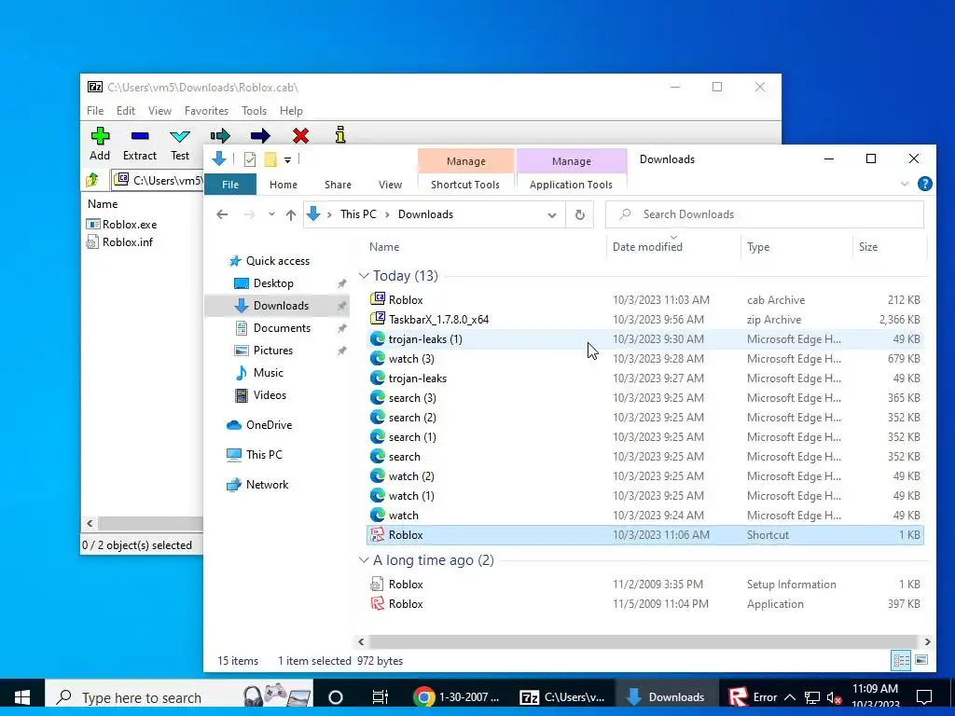The image size is (955, 716).
Task: Click the Copy arrow icon in 7-Zip
Action: 220,136
